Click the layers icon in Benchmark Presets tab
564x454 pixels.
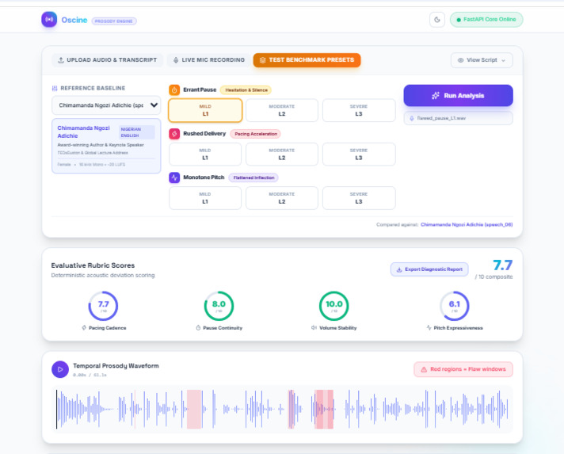coord(262,60)
